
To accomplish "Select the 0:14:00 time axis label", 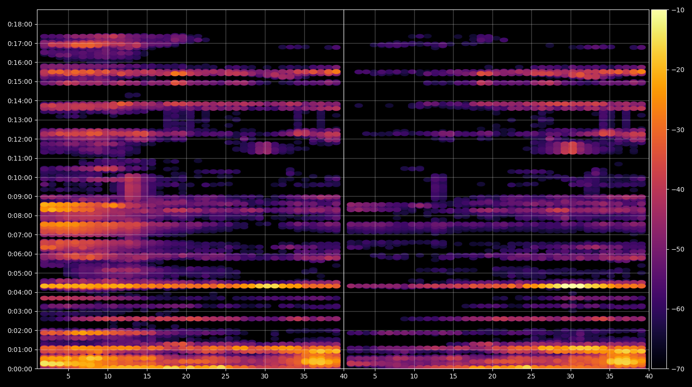I will tap(20, 101).
